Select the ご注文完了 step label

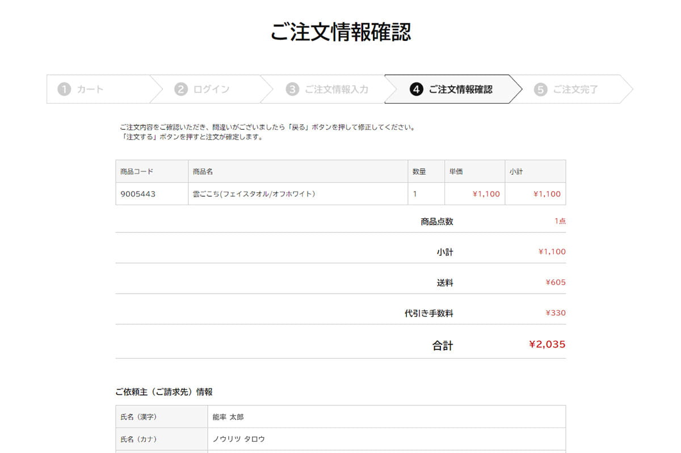575,90
